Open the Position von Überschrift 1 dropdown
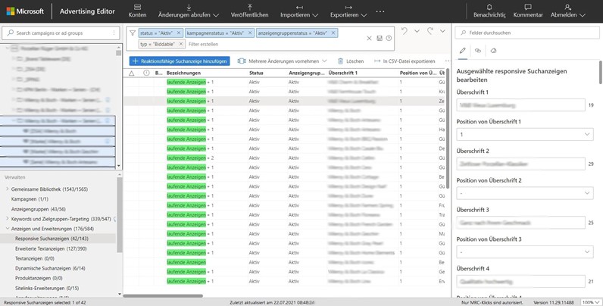Screen dimensions: 603x306 point(524,135)
